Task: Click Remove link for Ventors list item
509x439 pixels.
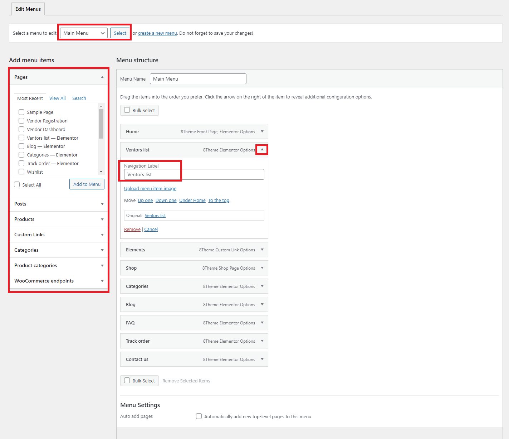Action: (x=132, y=230)
